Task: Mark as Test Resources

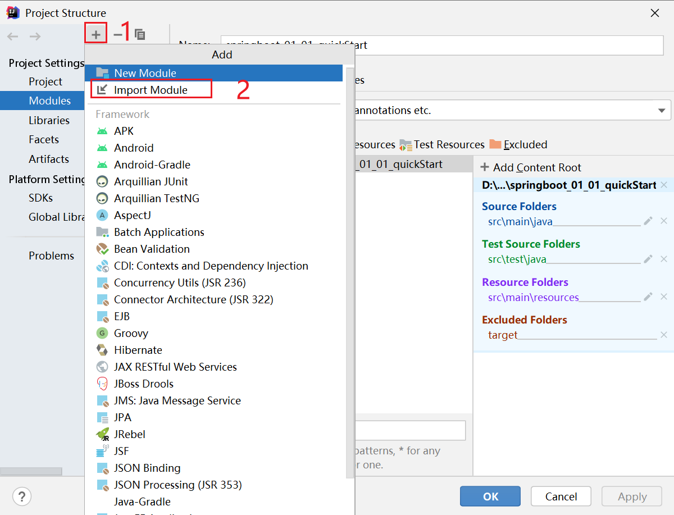Action: coord(442,144)
